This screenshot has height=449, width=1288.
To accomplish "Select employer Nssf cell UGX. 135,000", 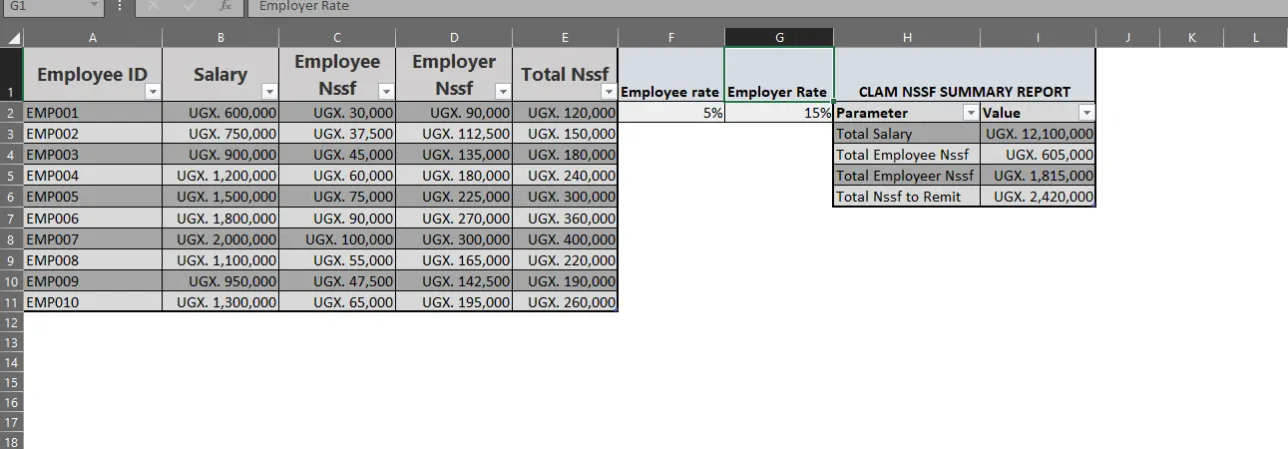I will tap(454, 155).
